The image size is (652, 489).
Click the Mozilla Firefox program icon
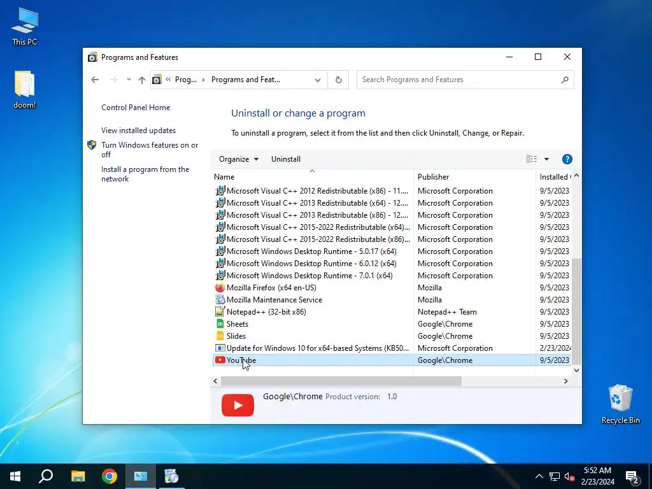[220, 288]
